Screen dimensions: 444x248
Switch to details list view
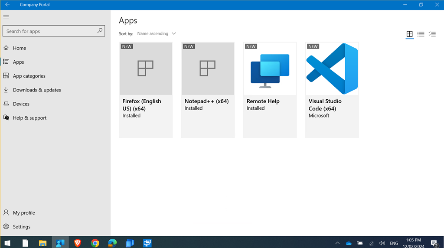click(x=421, y=34)
